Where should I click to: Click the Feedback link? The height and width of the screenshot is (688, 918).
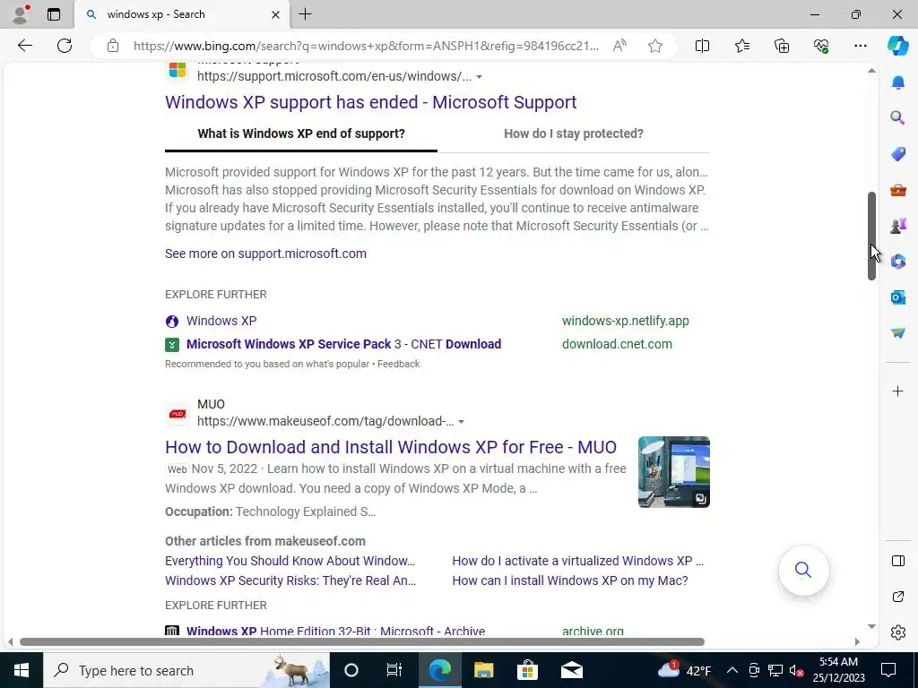(x=398, y=364)
